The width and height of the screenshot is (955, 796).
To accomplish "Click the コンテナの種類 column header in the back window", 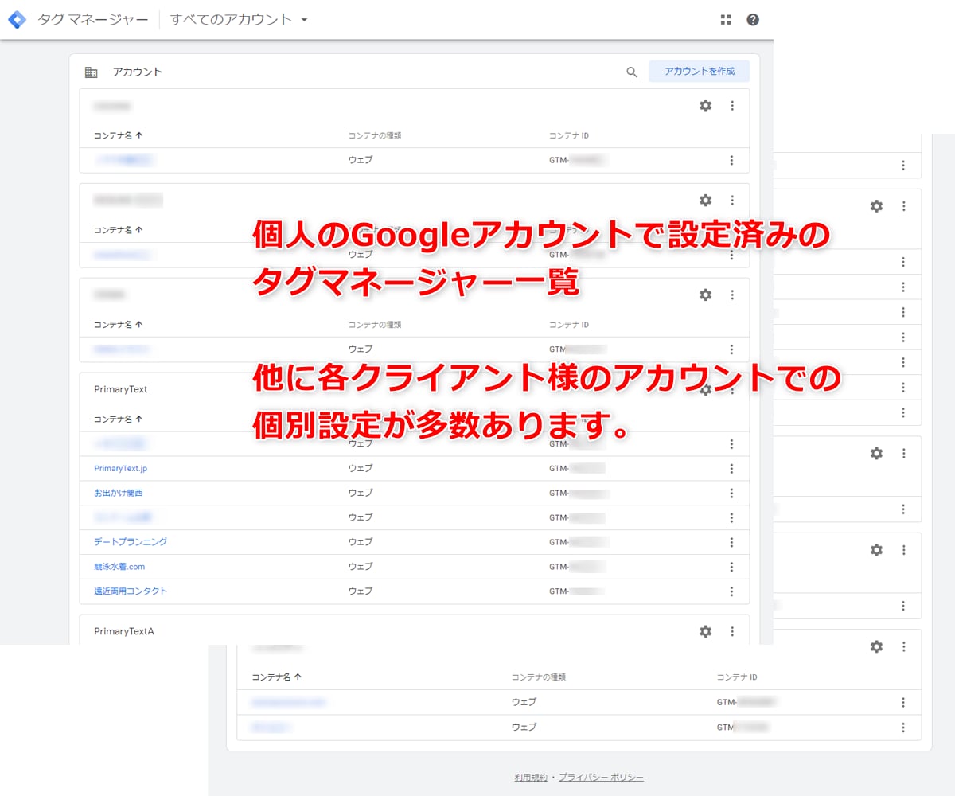I will click(x=538, y=677).
